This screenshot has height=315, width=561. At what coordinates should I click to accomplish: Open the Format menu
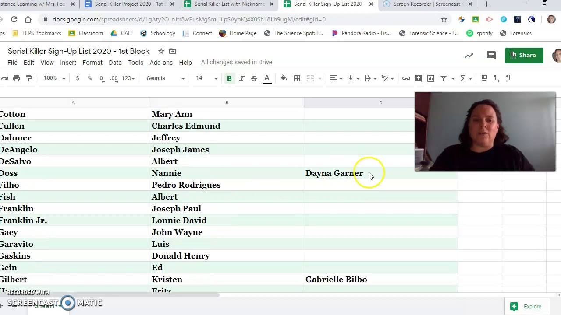(92, 63)
